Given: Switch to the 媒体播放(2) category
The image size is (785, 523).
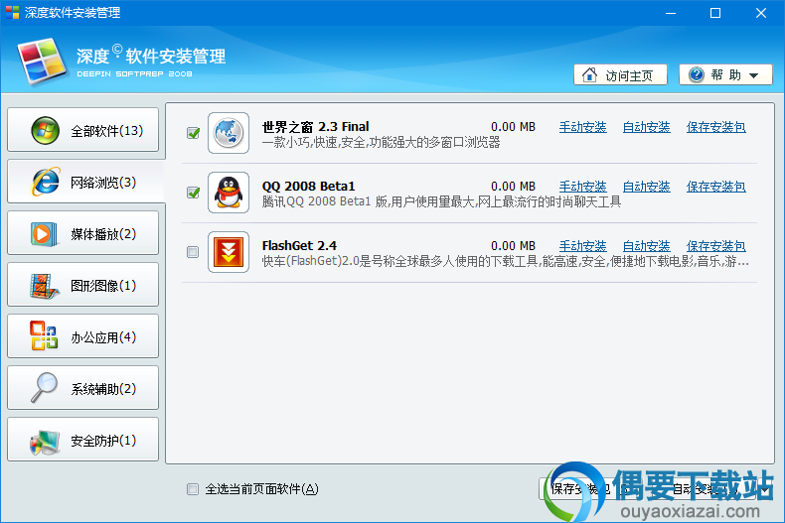Looking at the screenshot, I should [x=83, y=233].
